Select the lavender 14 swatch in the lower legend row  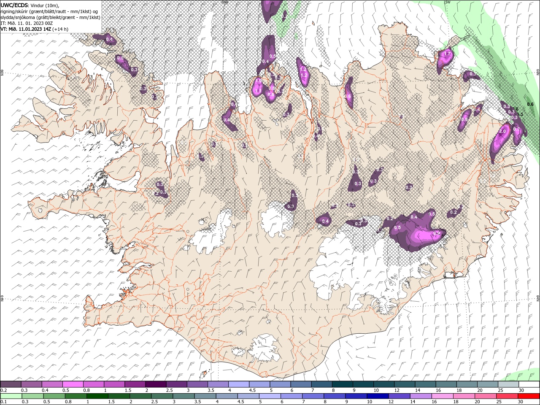click(x=421, y=396)
